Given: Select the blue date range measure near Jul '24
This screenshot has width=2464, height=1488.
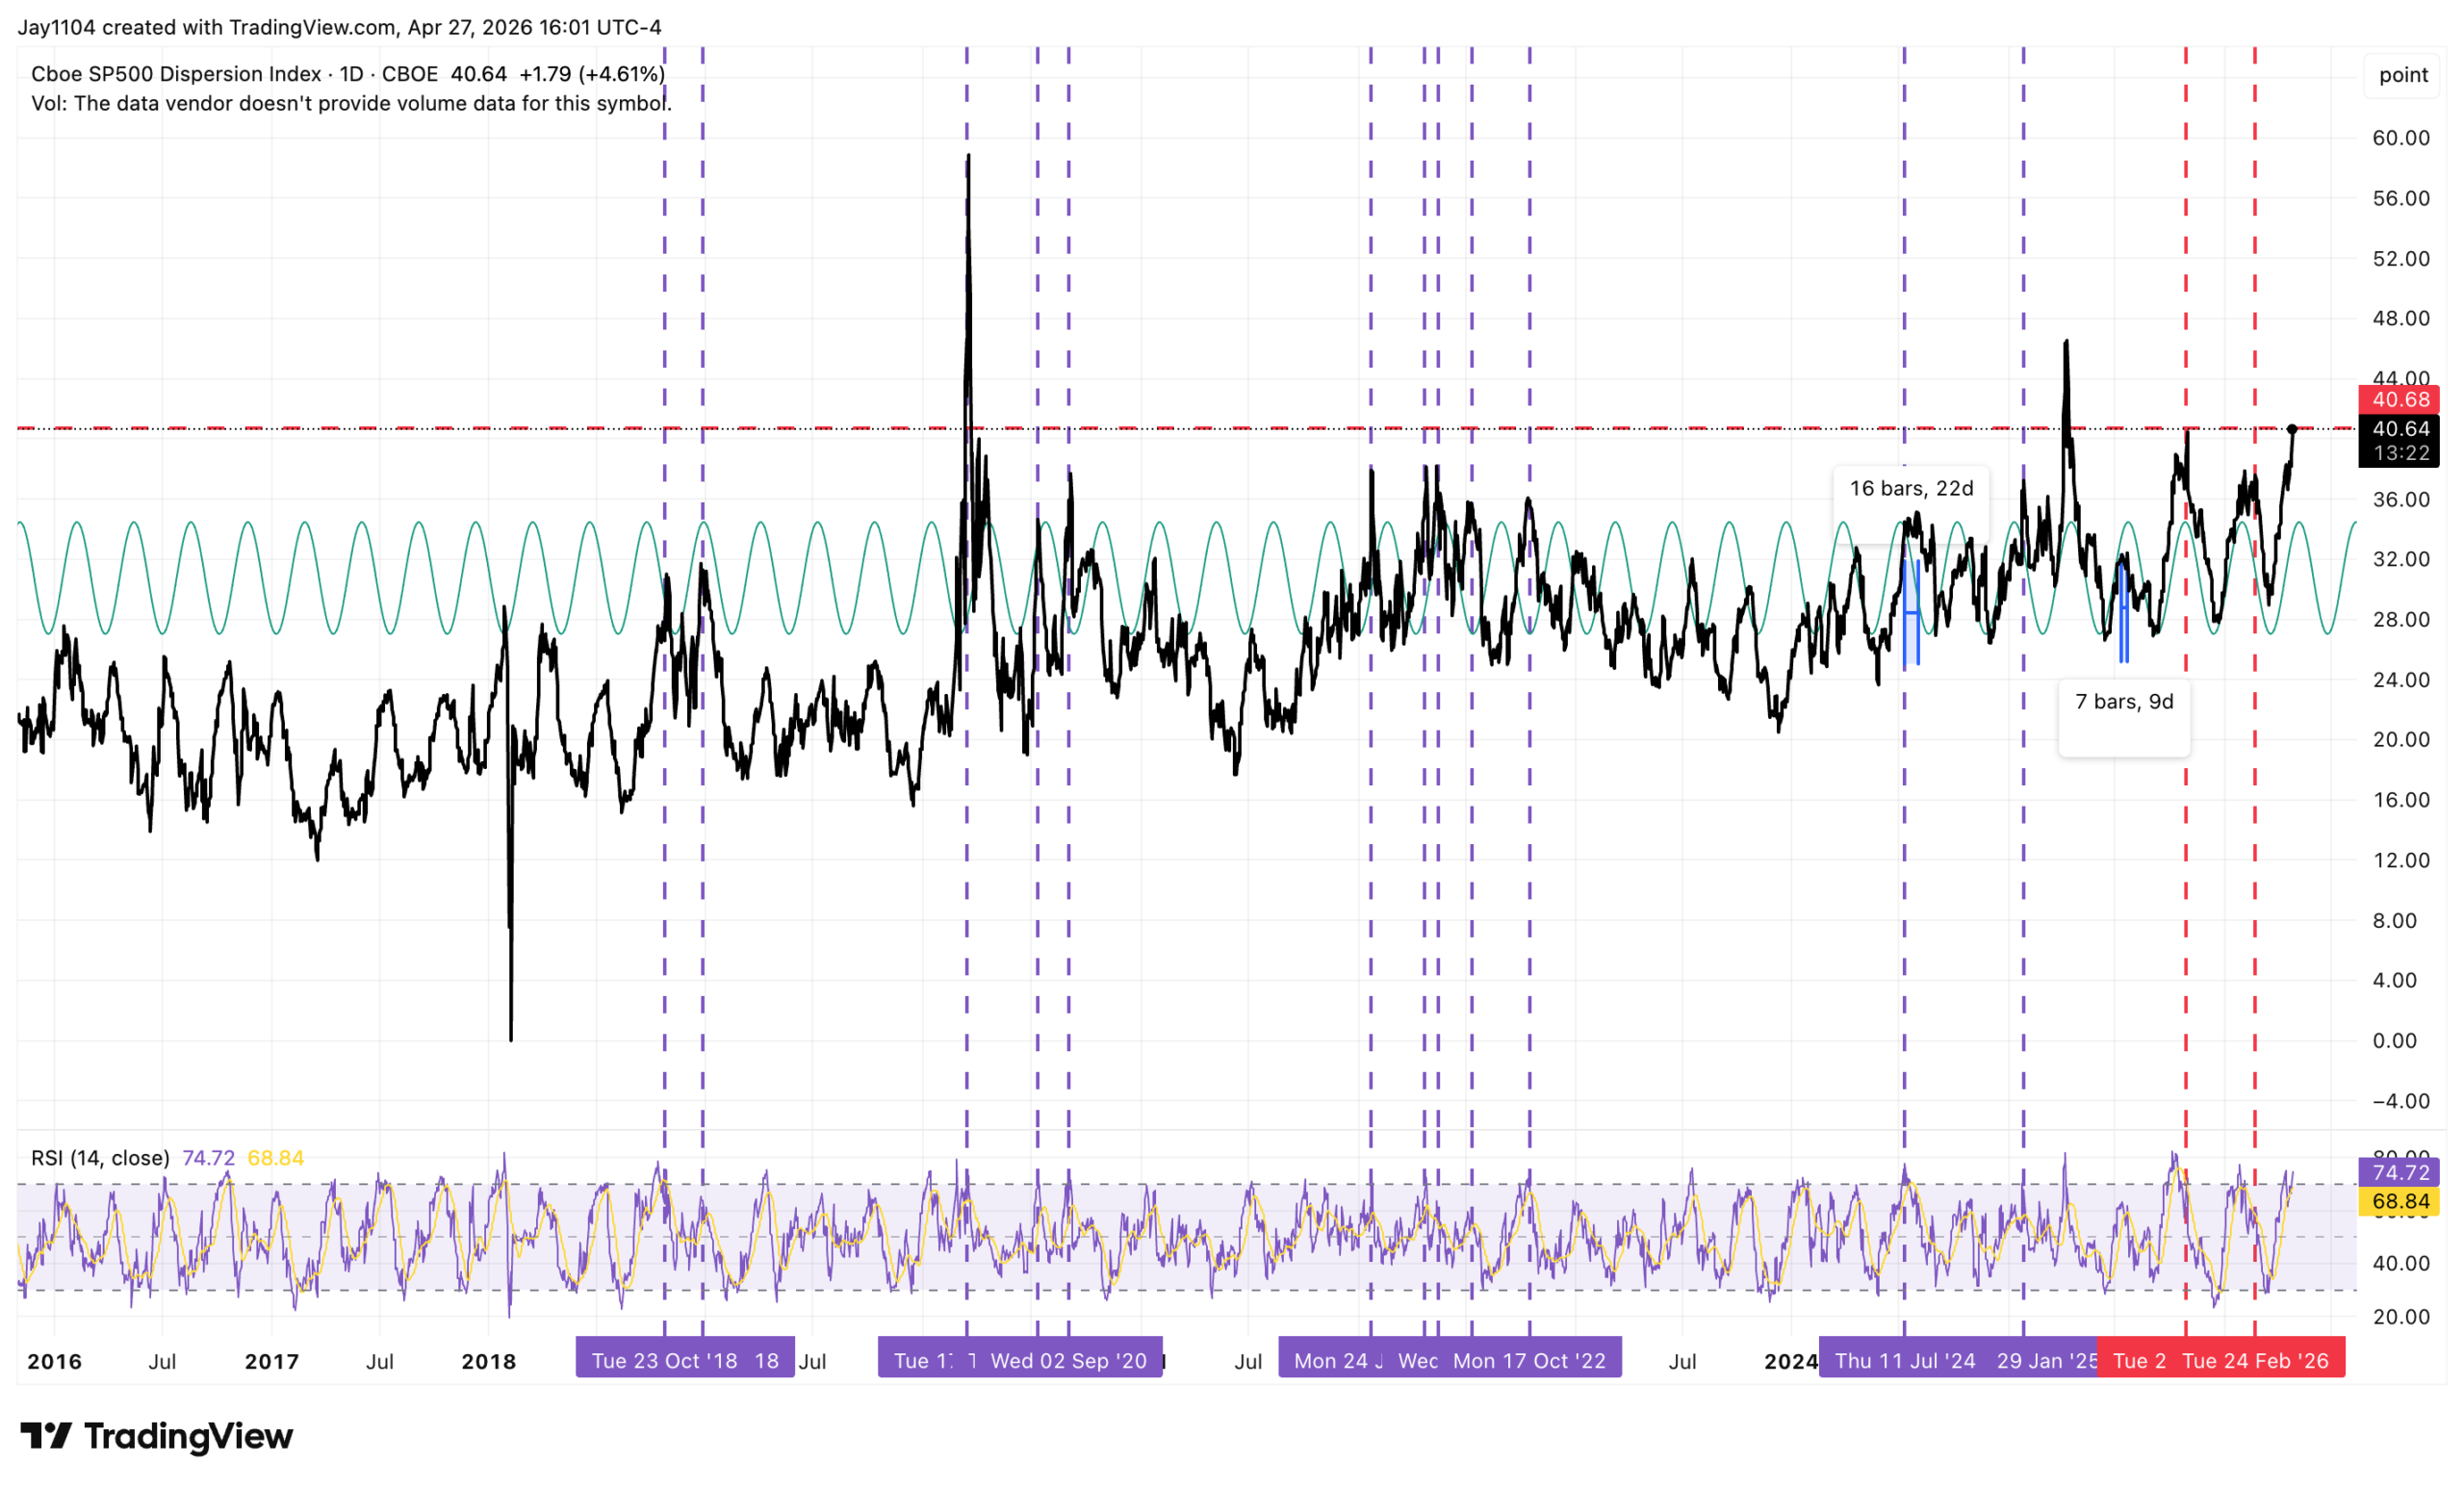Looking at the screenshot, I should 1911,612.
